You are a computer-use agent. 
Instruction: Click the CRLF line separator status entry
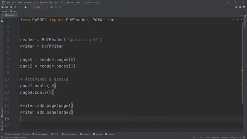[201, 137]
